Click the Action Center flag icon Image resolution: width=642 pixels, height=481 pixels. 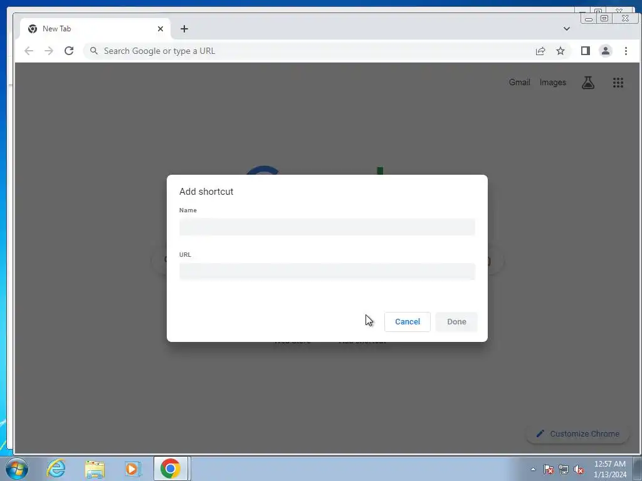click(x=549, y=470)
